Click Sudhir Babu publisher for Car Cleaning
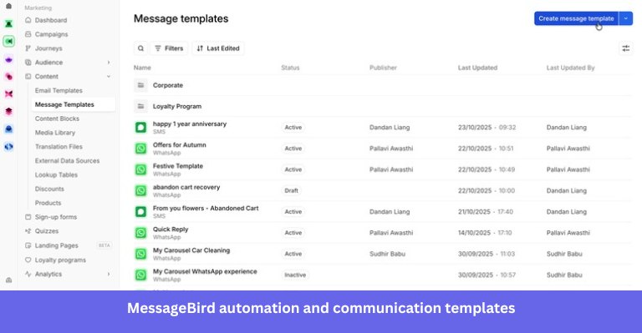Image resolution: width=642 pixels, height=333 pixels. [387, 254]
